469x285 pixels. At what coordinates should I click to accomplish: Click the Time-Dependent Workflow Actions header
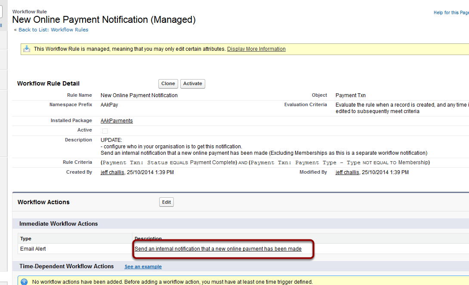(x=67, y=266)
